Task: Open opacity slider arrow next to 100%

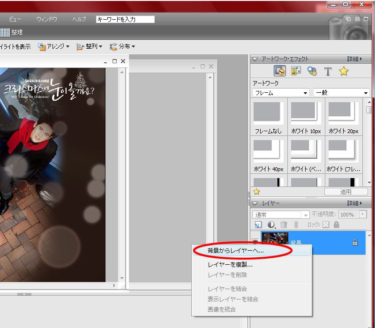Action: coord(363,214)
